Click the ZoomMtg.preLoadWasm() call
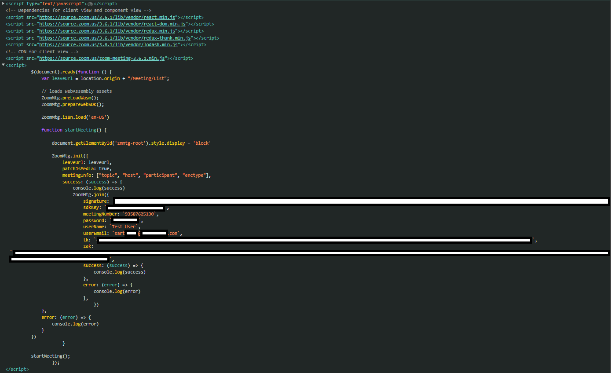This screenshot has width=611, height=373. point(70,98)
